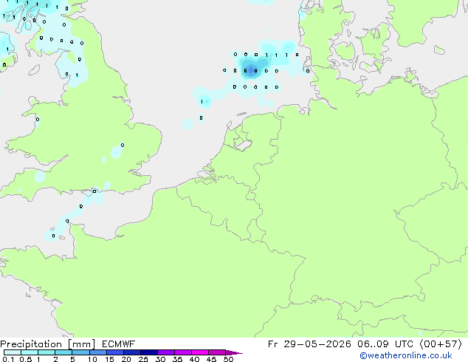Click the legend value "15"
Image resolution: width=468 pixels, height=362 pixels.
(109, 359)
